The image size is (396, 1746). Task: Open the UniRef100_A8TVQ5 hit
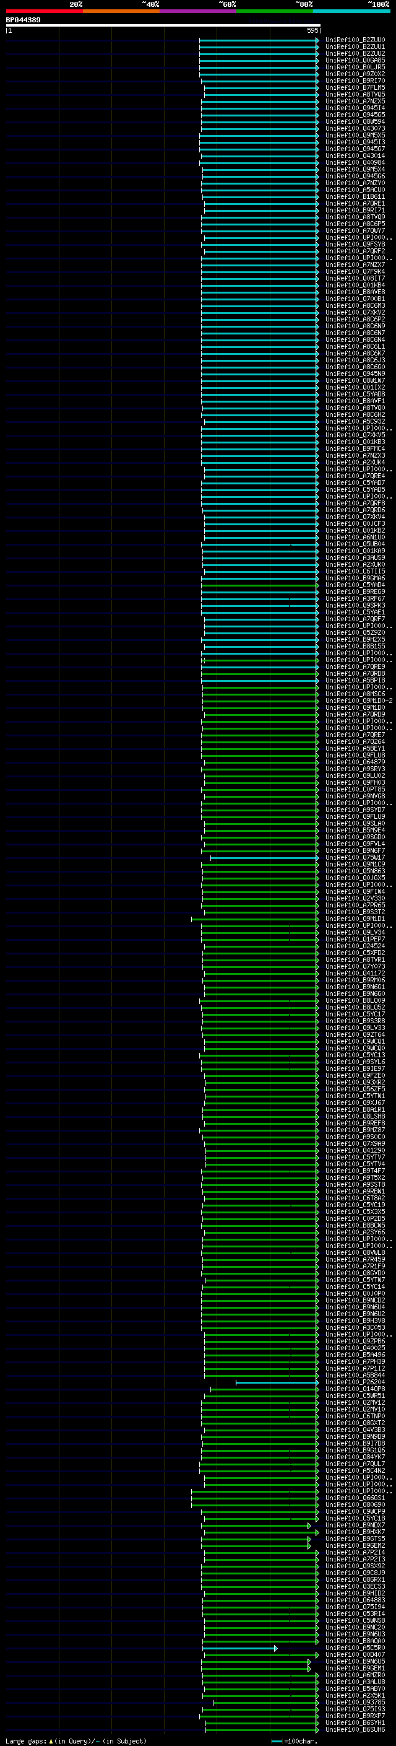(355, 94)
